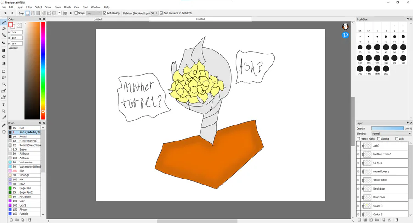Enable the Protect Alpha checkbox
The height and width of the screenshot is (223, 413).
point(358,139)
